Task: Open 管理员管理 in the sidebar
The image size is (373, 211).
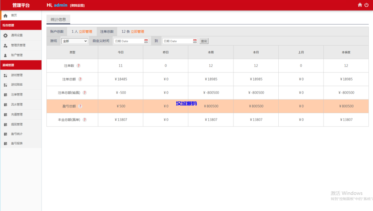Action: 18,46
